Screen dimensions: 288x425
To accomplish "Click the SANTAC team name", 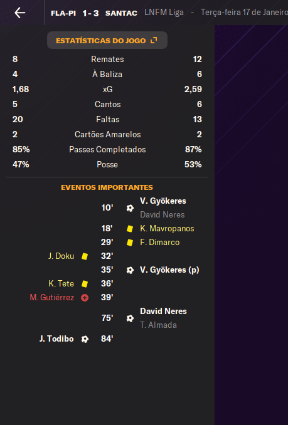I will click(121, 13).
